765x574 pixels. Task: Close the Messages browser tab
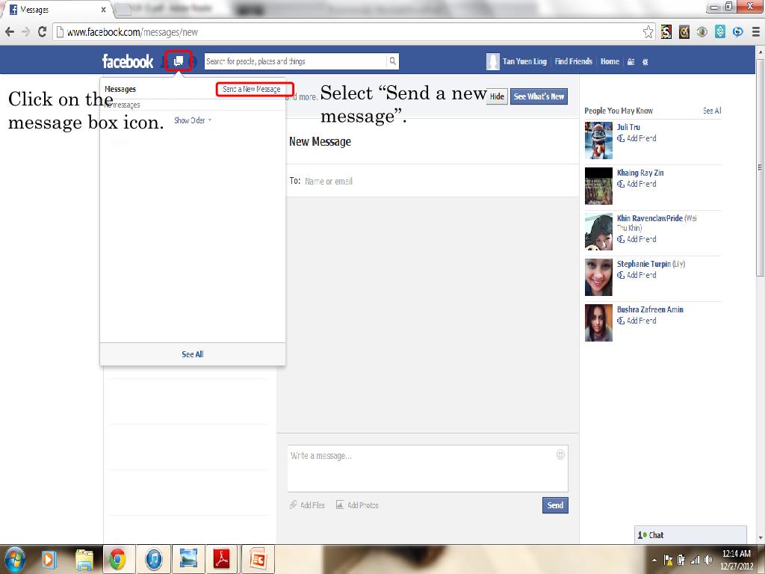click(103, 10)
